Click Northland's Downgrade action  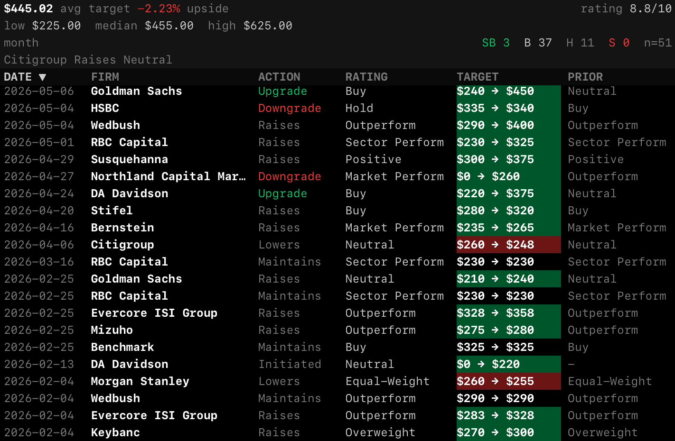290,176
